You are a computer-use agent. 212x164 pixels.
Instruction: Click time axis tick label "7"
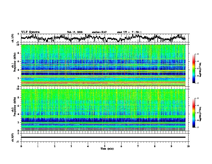(138, 146)
